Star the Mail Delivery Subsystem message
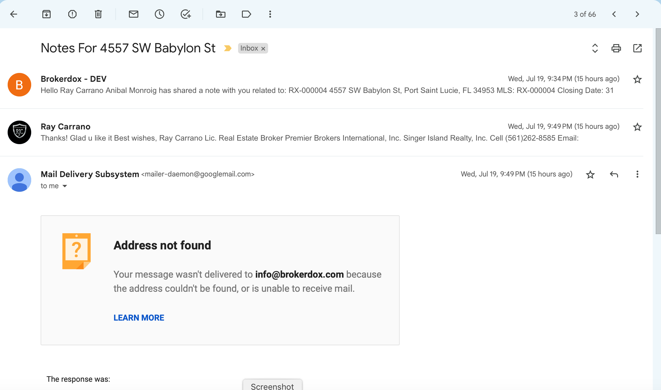Viewport: 661px width, 390px height. click(590, 175)
